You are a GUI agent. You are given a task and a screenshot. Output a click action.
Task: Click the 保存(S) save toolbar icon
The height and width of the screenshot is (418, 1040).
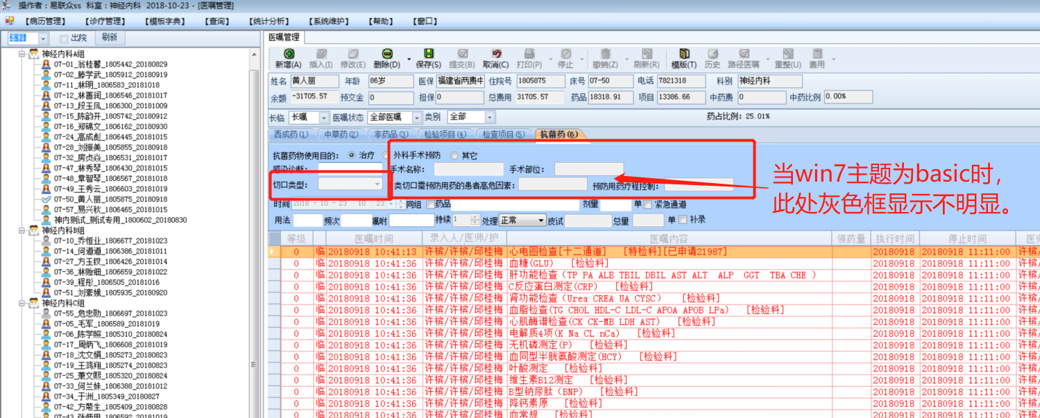(x=429, y=54)
